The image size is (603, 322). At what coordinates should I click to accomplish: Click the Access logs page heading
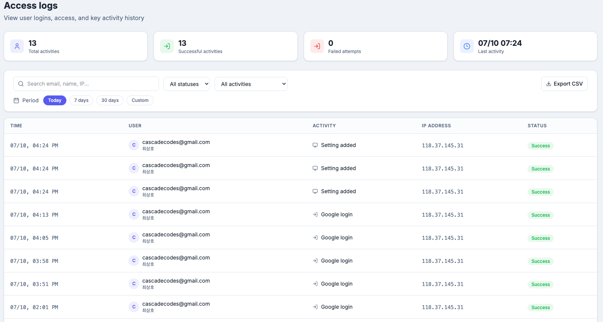(x=31, y=6)
